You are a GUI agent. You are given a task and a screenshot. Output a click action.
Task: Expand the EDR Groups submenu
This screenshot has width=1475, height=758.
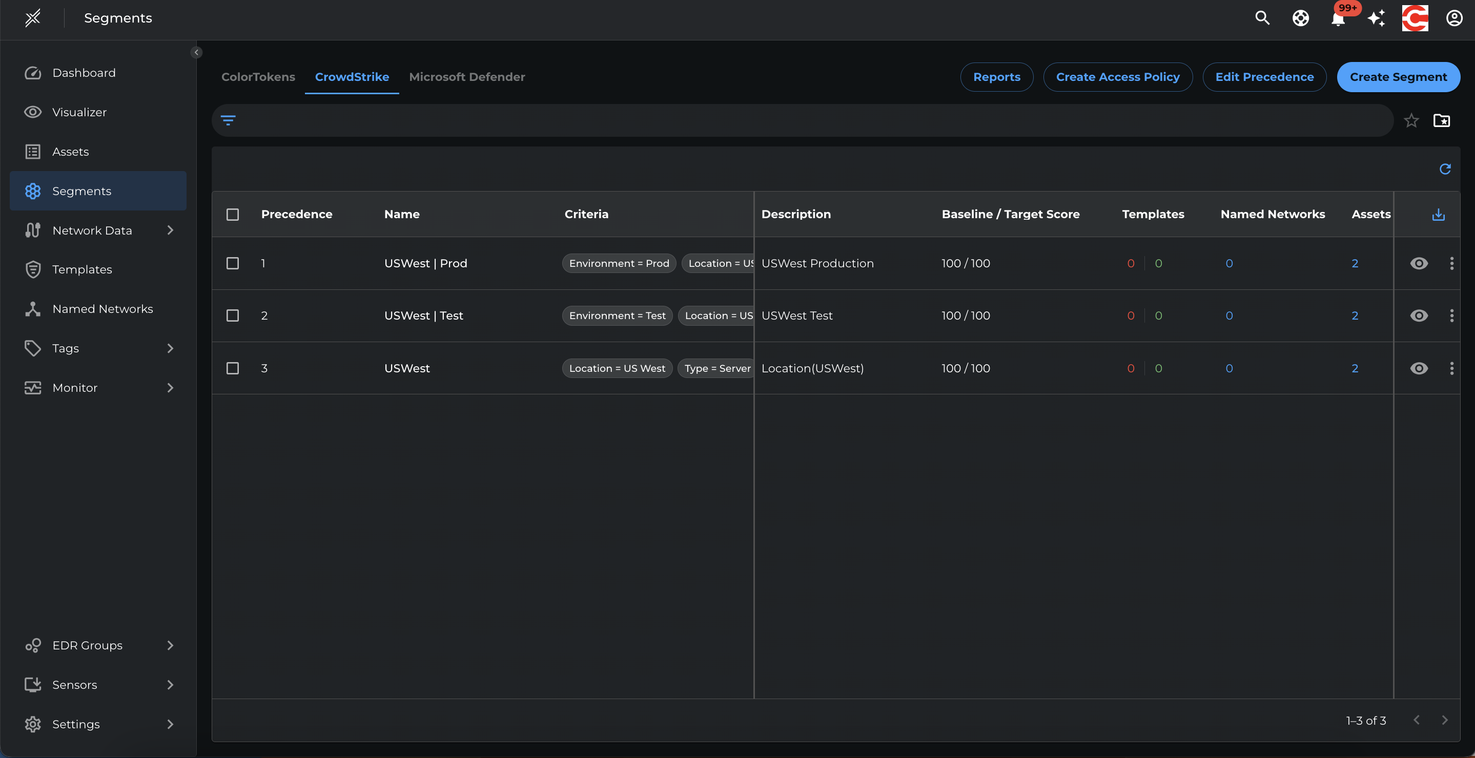170,645
